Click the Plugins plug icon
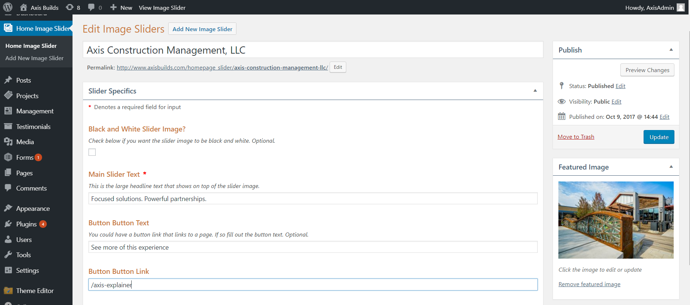 click(8, 224)
